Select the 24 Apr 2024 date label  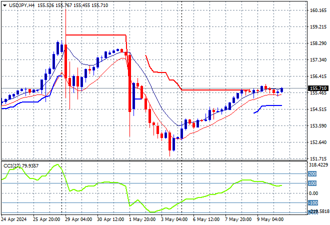pyautogui.click(x=14, y=219)
